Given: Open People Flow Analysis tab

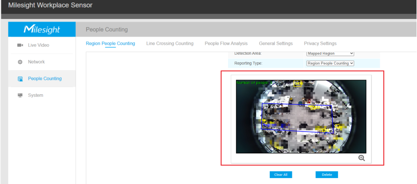Looking at the screenshot, I should point(226,44).
